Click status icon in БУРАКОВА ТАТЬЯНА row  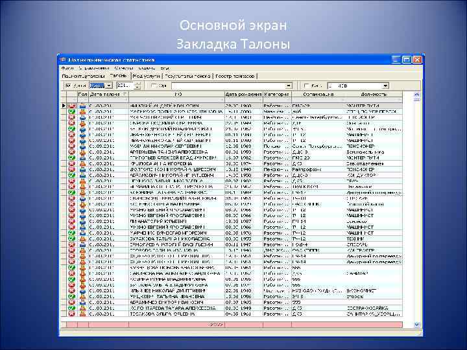click(x=71, y=239)
